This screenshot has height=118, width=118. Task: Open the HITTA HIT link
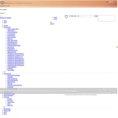tap(7, 111)
